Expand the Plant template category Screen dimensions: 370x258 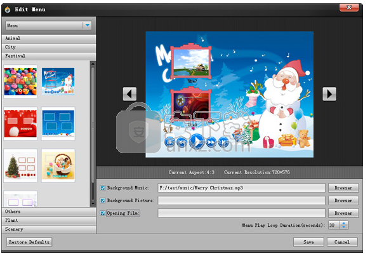coord(49,221)
